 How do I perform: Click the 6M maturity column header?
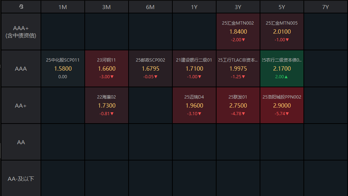[x=150, y=7]
